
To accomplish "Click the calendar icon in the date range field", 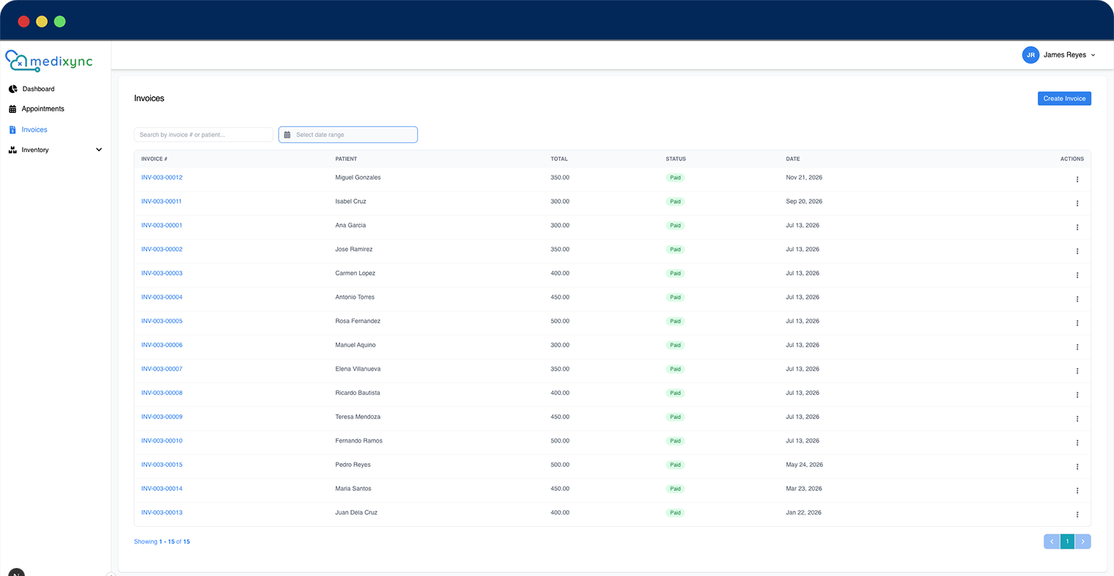I will (287, 135).
